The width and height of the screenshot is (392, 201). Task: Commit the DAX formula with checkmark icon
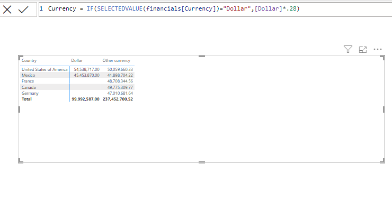point(23,10)
